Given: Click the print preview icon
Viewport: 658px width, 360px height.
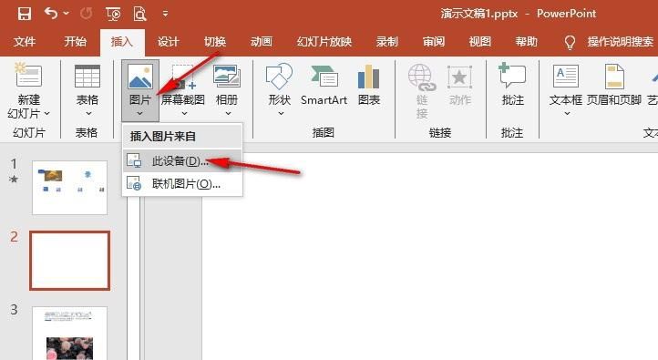Looking at the screenshot, I should [x=139, y=14].
